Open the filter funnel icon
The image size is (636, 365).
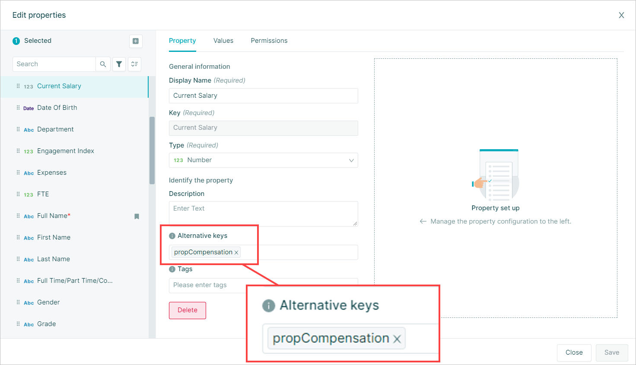click(x=119, y=64)
